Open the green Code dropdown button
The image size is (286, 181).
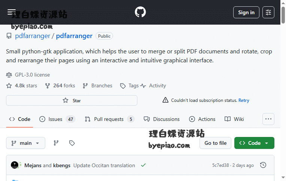[x=254, y=143]
